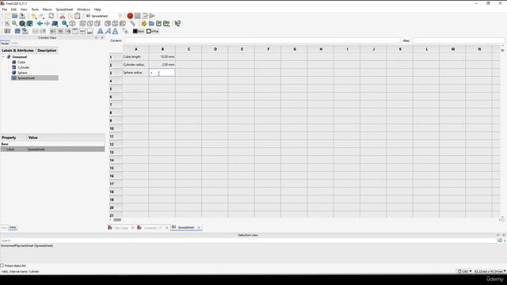The width and height of the screenshot is (507, 285).
Task: Apply underline text style with third A
Action: [x=115, y=32]
